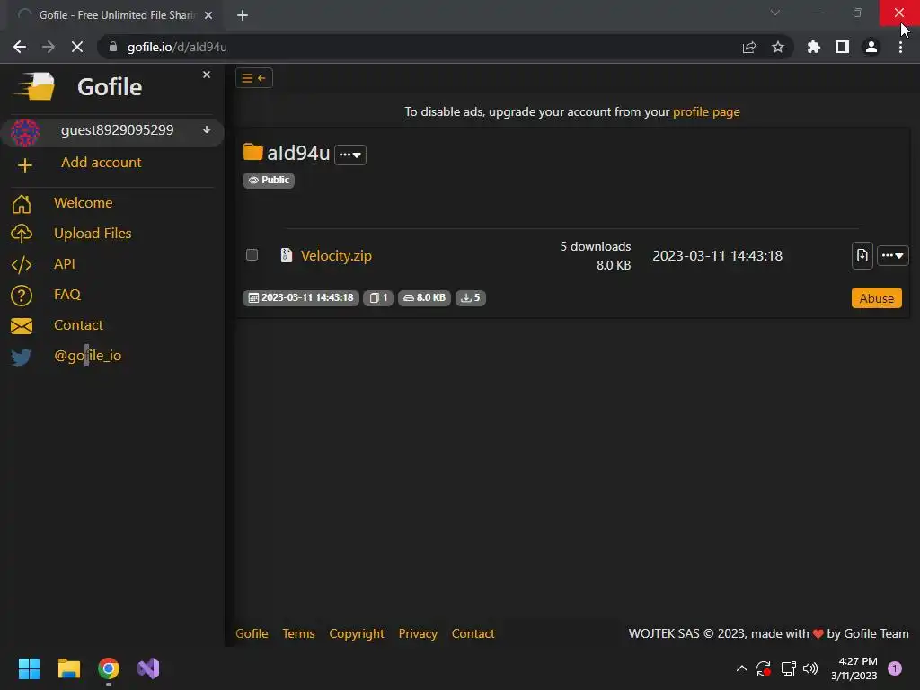Open the Chrome three-dot menu
The height and width of the screenshot is (690, 920).
coord(900,47)
